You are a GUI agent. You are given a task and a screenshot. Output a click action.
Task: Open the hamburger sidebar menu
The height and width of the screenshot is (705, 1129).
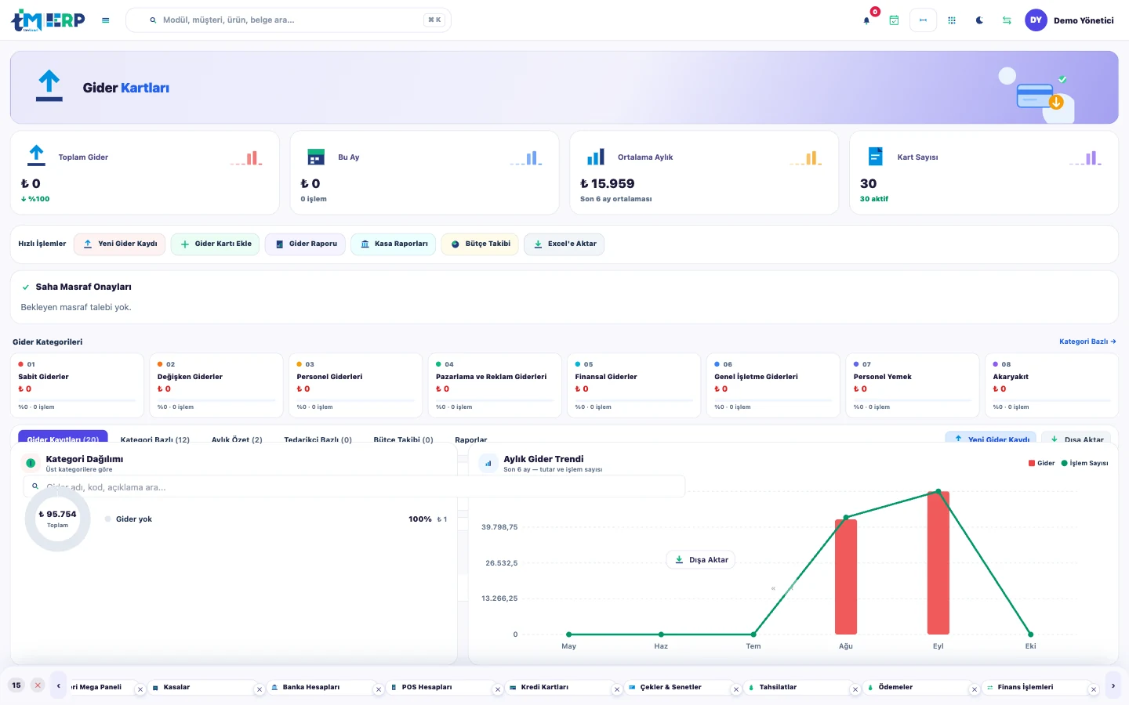105,20
